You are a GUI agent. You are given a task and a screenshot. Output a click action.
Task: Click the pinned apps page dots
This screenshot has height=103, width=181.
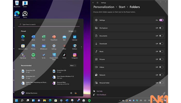(x=81, y=47)
